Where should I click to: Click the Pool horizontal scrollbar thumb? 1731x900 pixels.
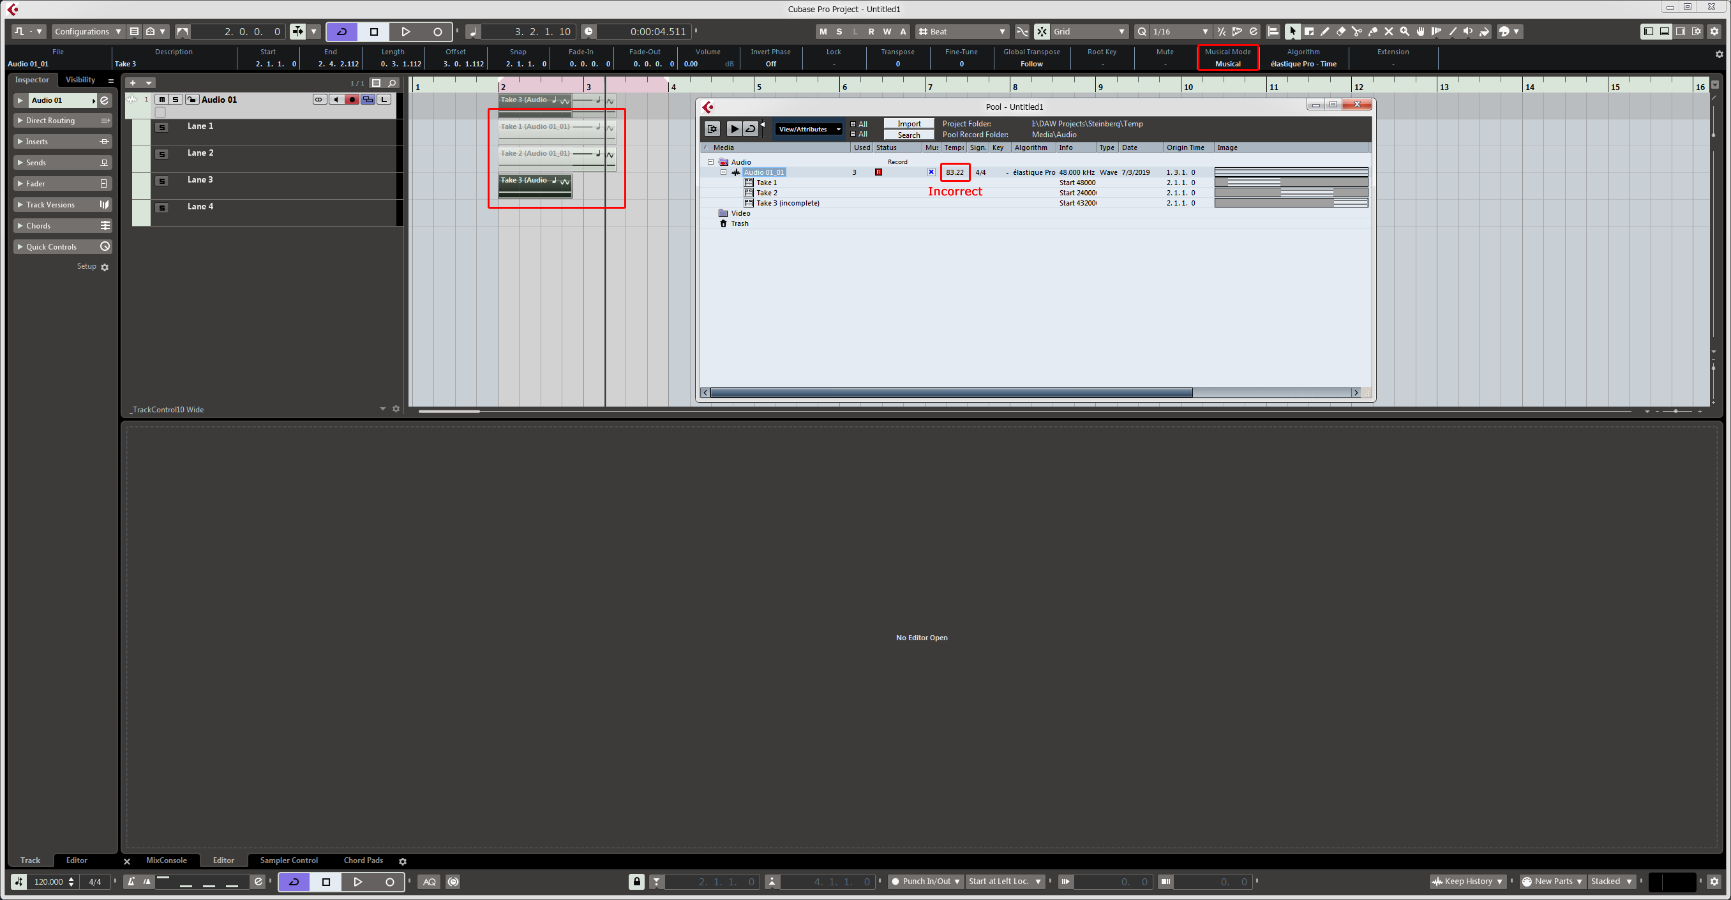pyautogui.click(x=951, y=393)
